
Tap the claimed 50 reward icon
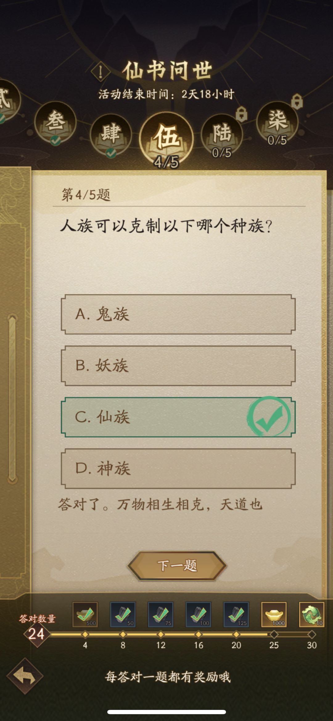click(123, 615)
